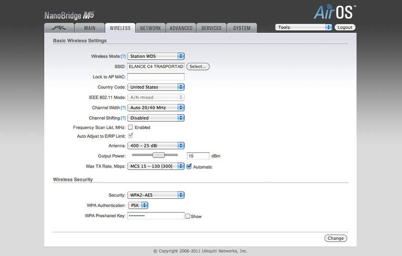Open Channel Width help link
Image resolution: width=402 pixels, height=256 pixels.
123,108
